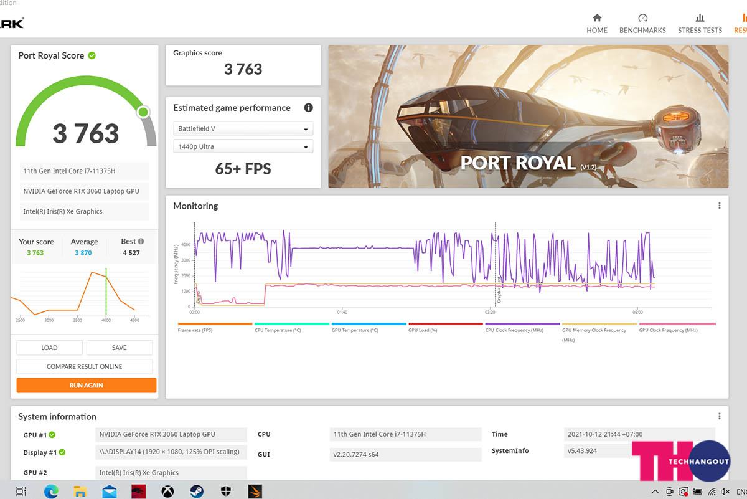
Task: Open the HOME tab
Action: (596, 24)
